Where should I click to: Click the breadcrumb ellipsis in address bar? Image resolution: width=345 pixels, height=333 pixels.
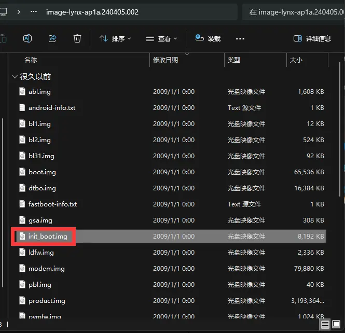(x=34, y=11)
